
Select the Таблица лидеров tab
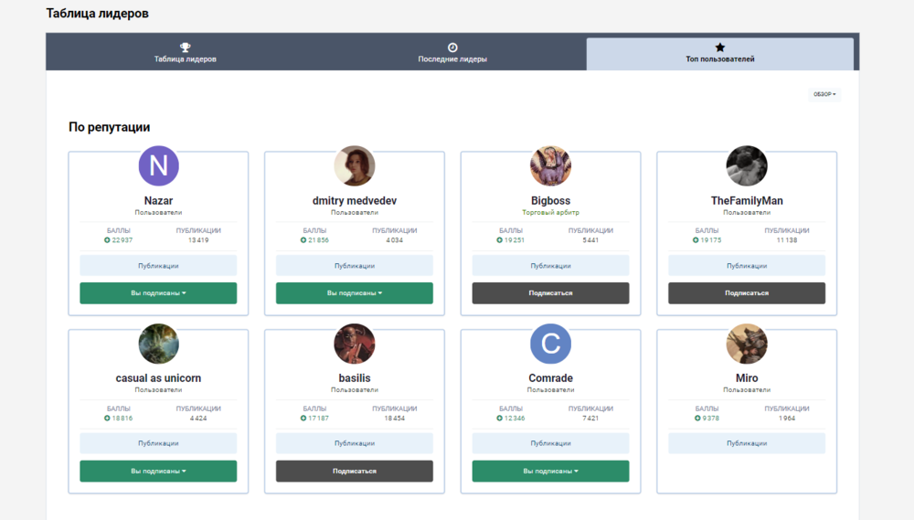click(185, 58)
